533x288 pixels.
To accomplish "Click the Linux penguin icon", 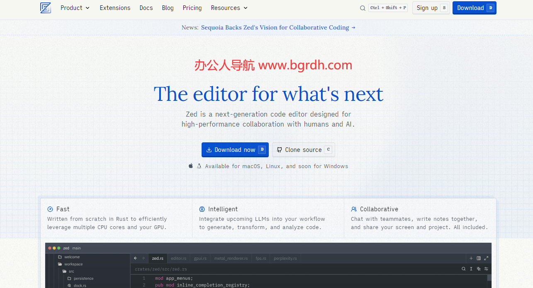I will (199, 166).
